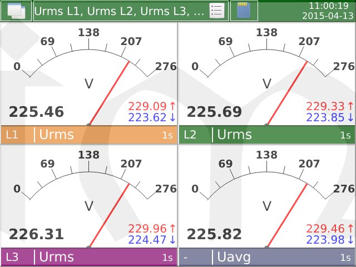Click the red max arrow in L1 panel

pyautogui.click(x=172, y=106)
